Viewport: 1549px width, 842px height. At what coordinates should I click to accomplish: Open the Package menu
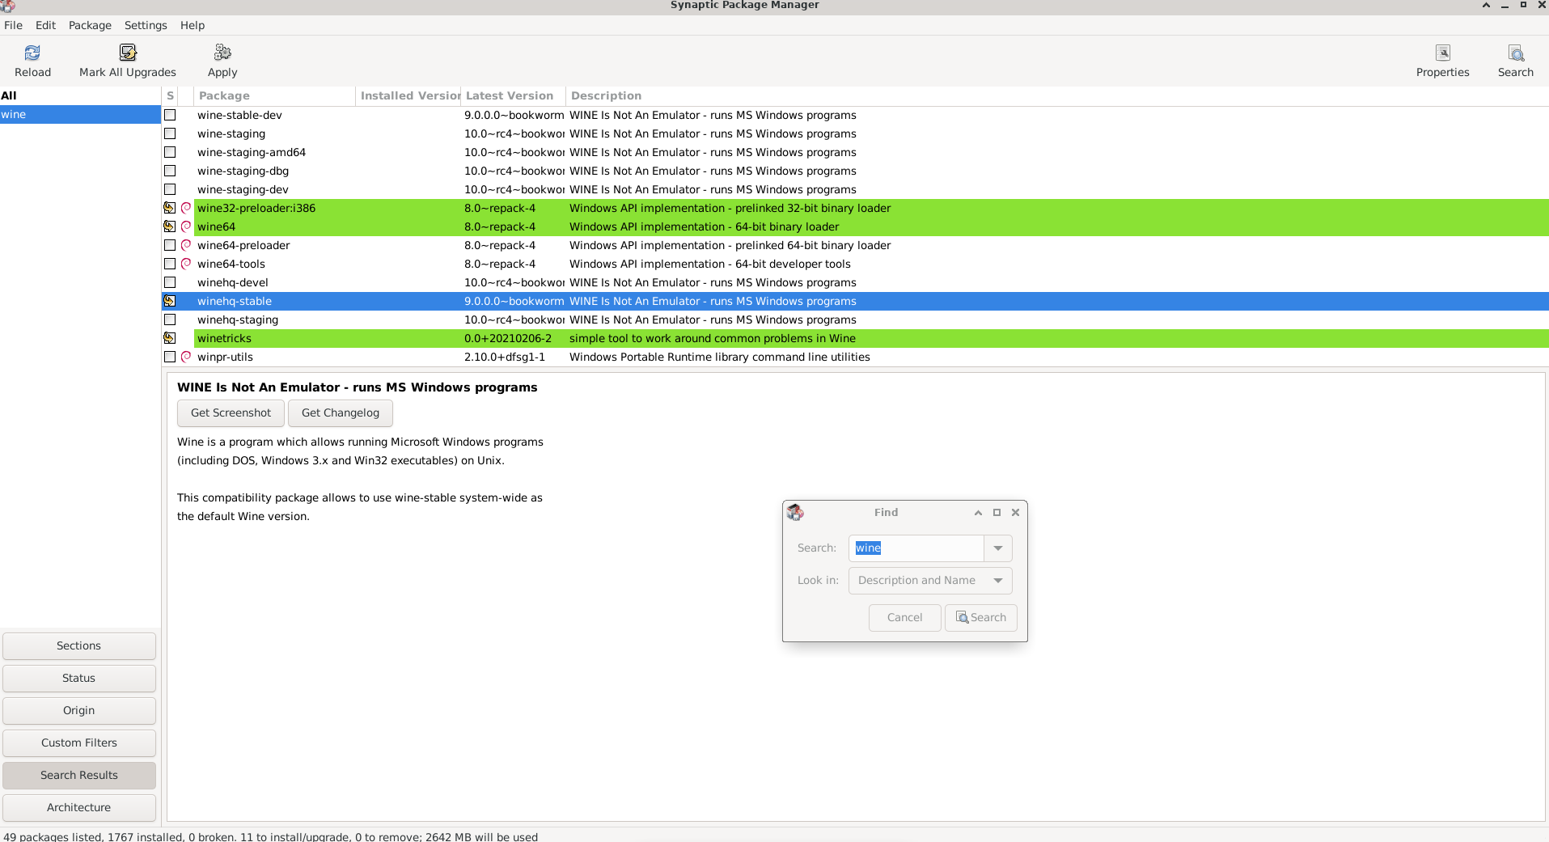90,25
